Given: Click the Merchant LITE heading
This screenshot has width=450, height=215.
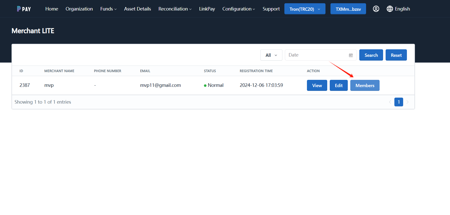Looking at the screenshot, I should [33, 31].
